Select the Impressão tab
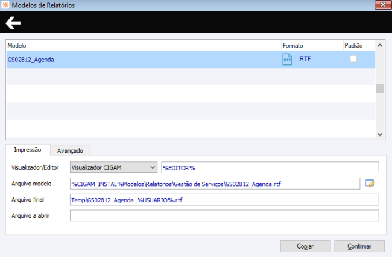Viewport: 392px width, 257px height. [28, 150]
